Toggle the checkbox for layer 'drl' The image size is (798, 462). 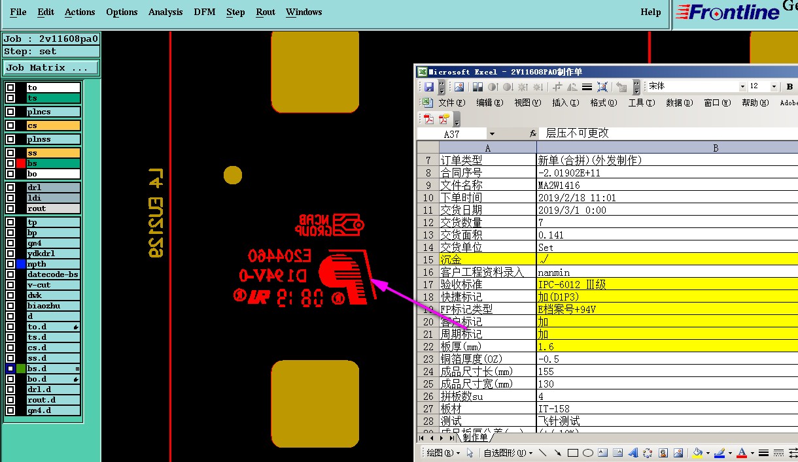[x=10, y=188]
